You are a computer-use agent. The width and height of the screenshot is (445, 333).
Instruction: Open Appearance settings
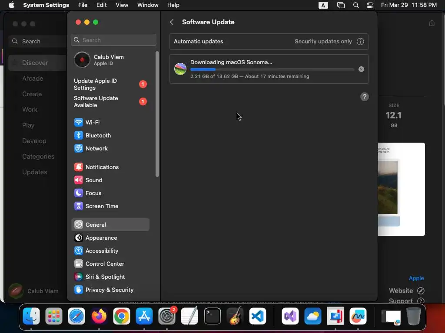(110, 238)
